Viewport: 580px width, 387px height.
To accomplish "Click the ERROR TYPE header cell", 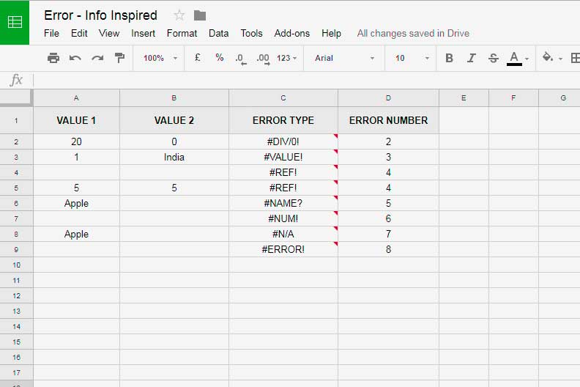I will point(283,120).
